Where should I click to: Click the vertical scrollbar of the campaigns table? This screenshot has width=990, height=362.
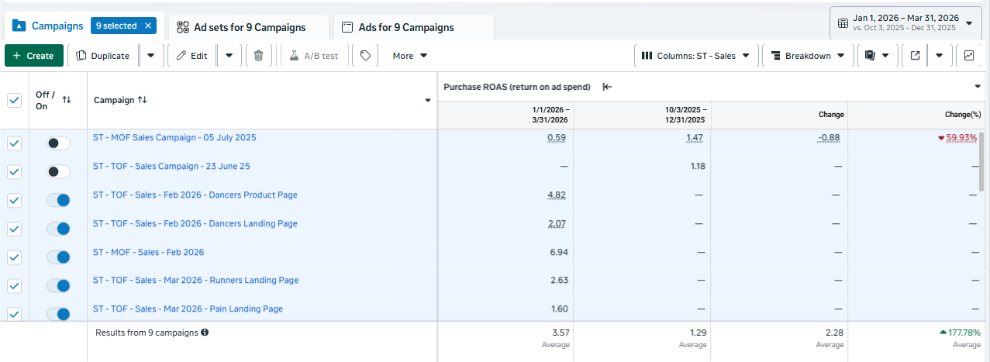coord(983,161)
